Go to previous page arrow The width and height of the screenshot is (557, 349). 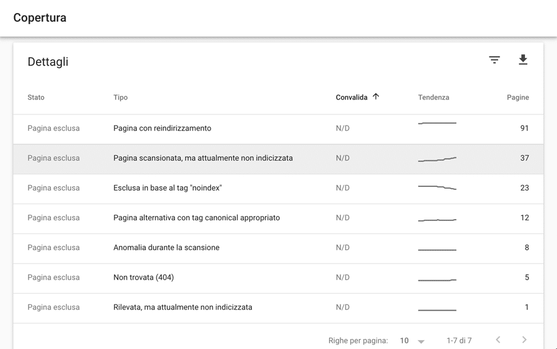coord(498,340)
